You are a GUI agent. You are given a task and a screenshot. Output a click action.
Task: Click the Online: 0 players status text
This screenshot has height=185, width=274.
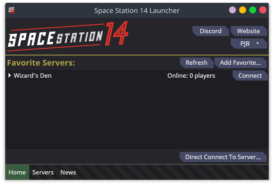coord(191,76)
